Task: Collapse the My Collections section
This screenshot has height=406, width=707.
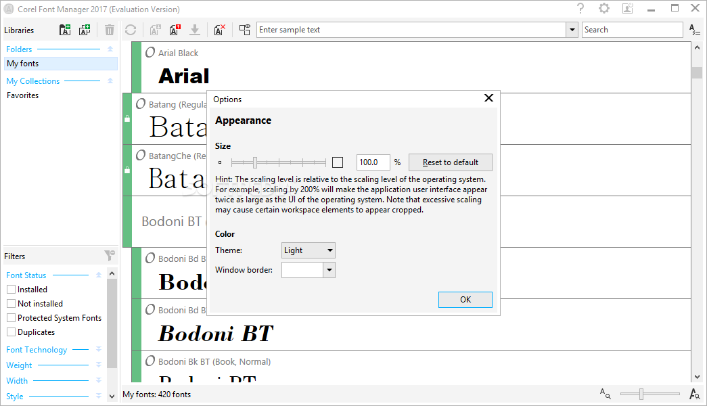Action: pos(110,81)
